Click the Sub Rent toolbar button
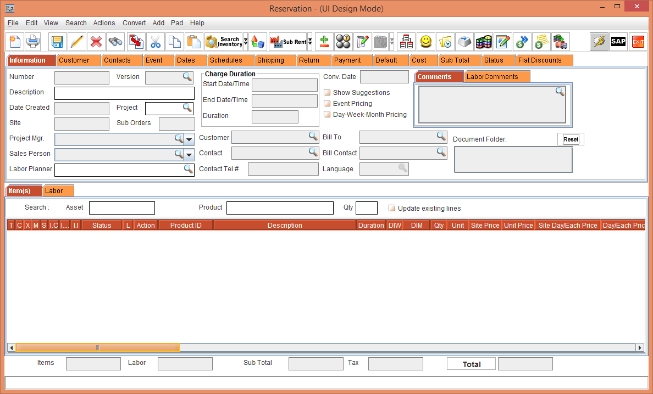653x394 pixels. click(288, 42)
